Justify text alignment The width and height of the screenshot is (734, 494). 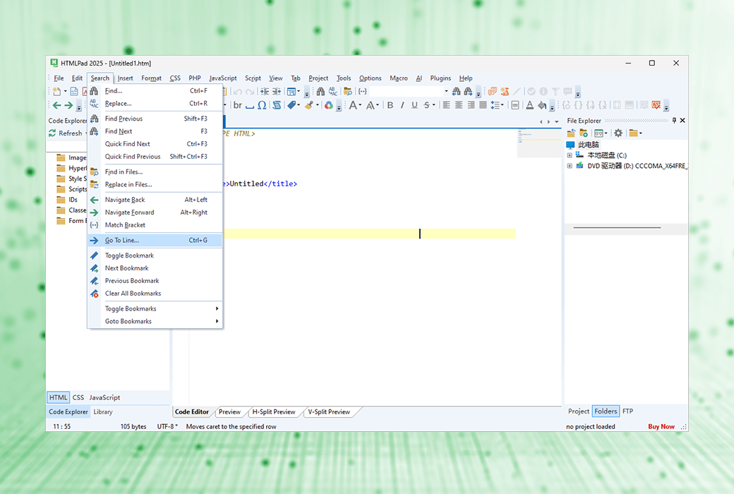click(x=483, y=105)
